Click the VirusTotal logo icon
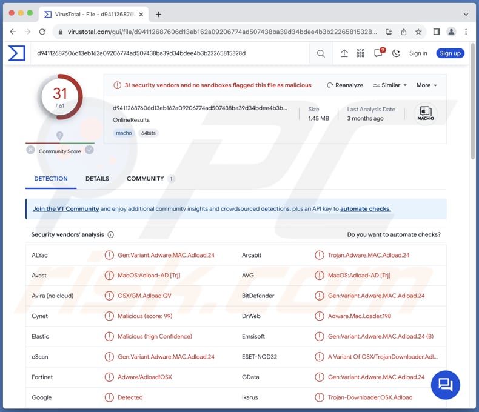Screen dimensions: 479x412 tap(16, 53)
